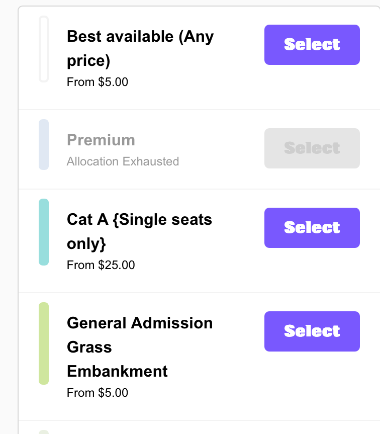Click the "General Admission Grass Embankment" heading
Image resolution: width=380 pixels, height=434 pixels.
click(139, 347)
